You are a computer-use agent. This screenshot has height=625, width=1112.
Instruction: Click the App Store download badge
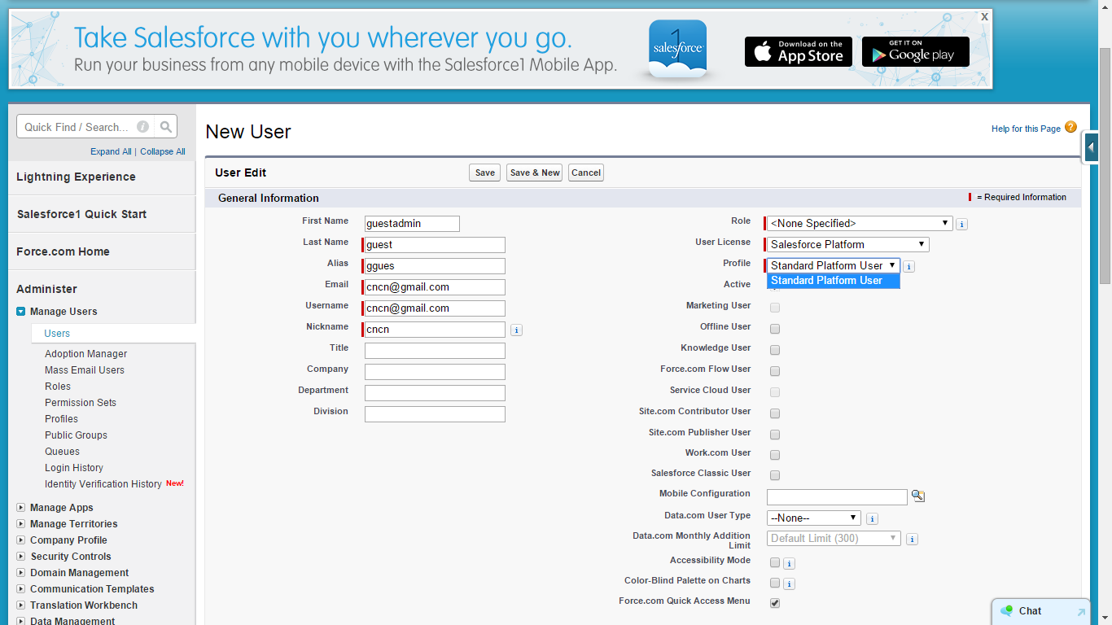point(799,52)
